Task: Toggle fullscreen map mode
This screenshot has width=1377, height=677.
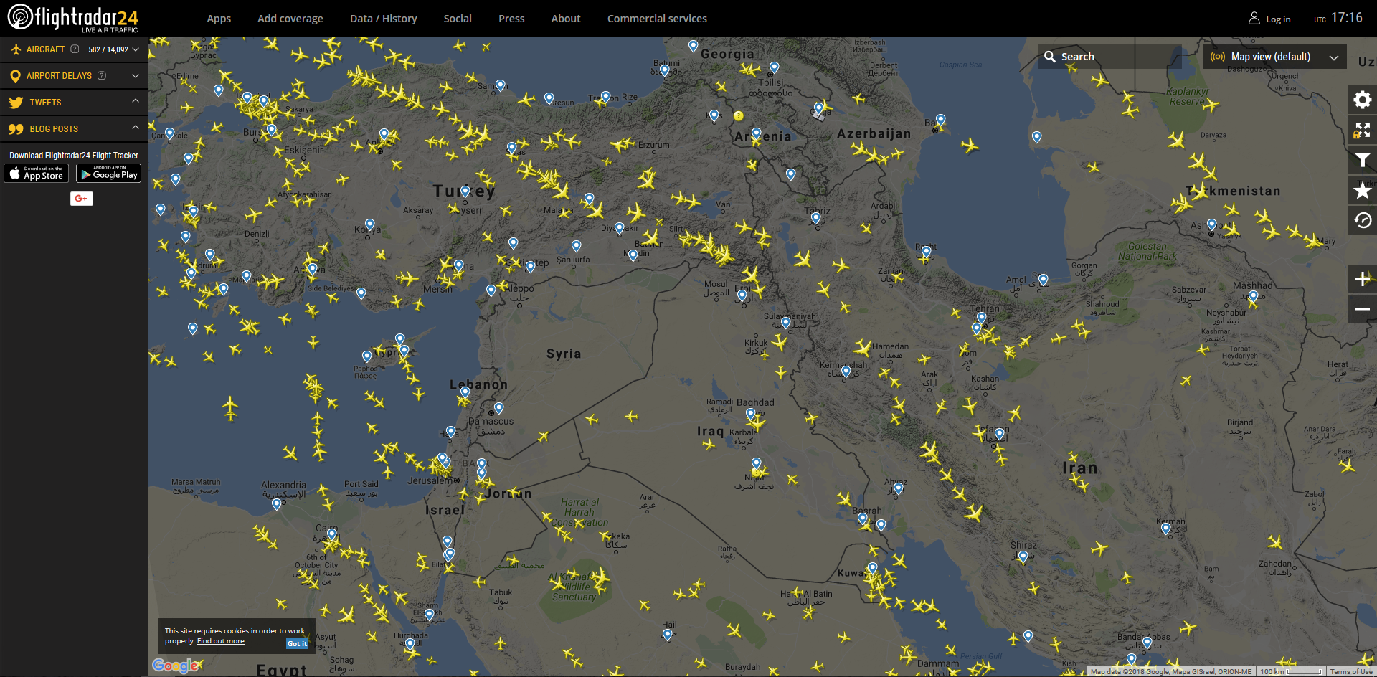Action: tap(1363, 131)
